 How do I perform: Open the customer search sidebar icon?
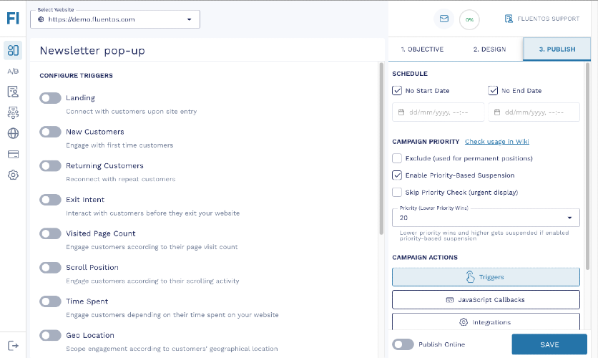13,92
